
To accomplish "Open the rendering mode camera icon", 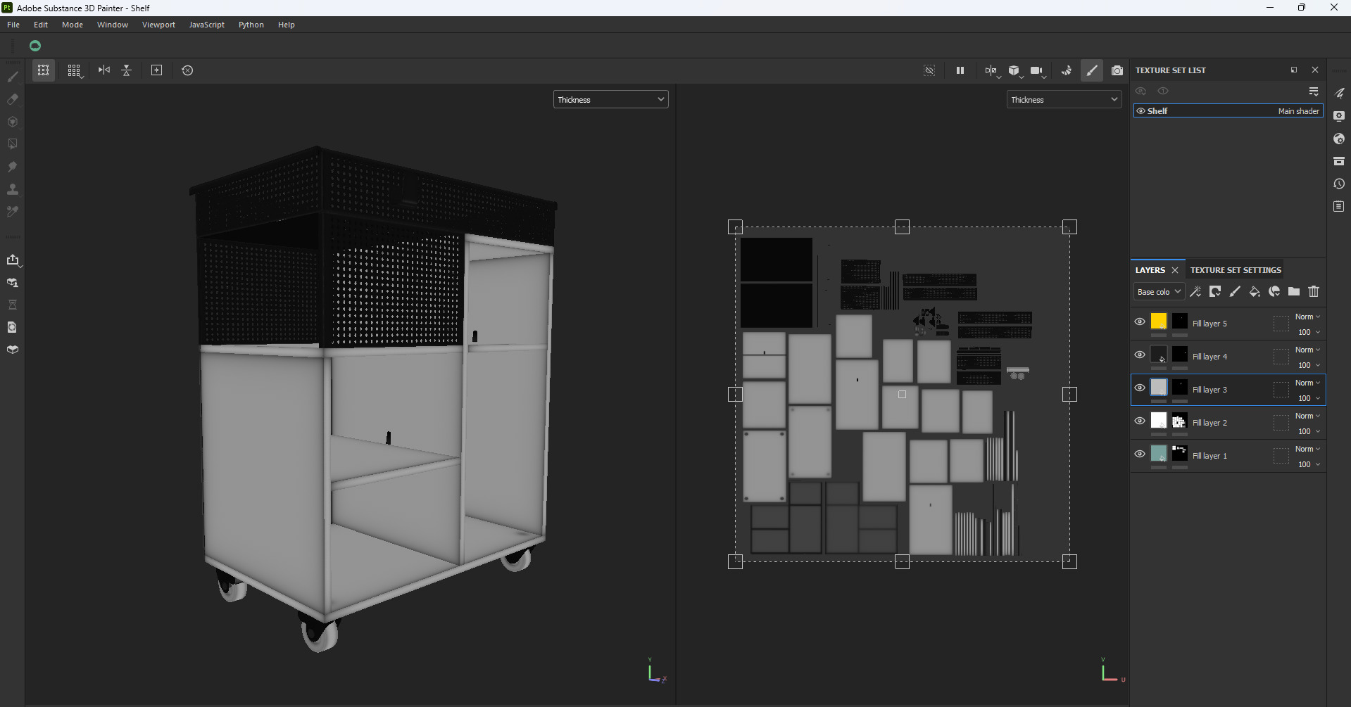I will pyautogui.click(x=1117, y=70).
